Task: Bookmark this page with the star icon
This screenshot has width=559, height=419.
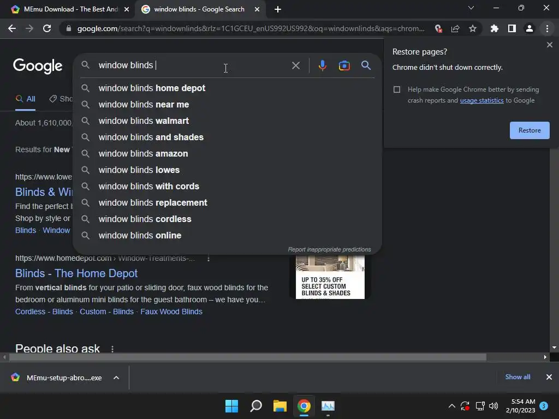Action: point(473,28)
